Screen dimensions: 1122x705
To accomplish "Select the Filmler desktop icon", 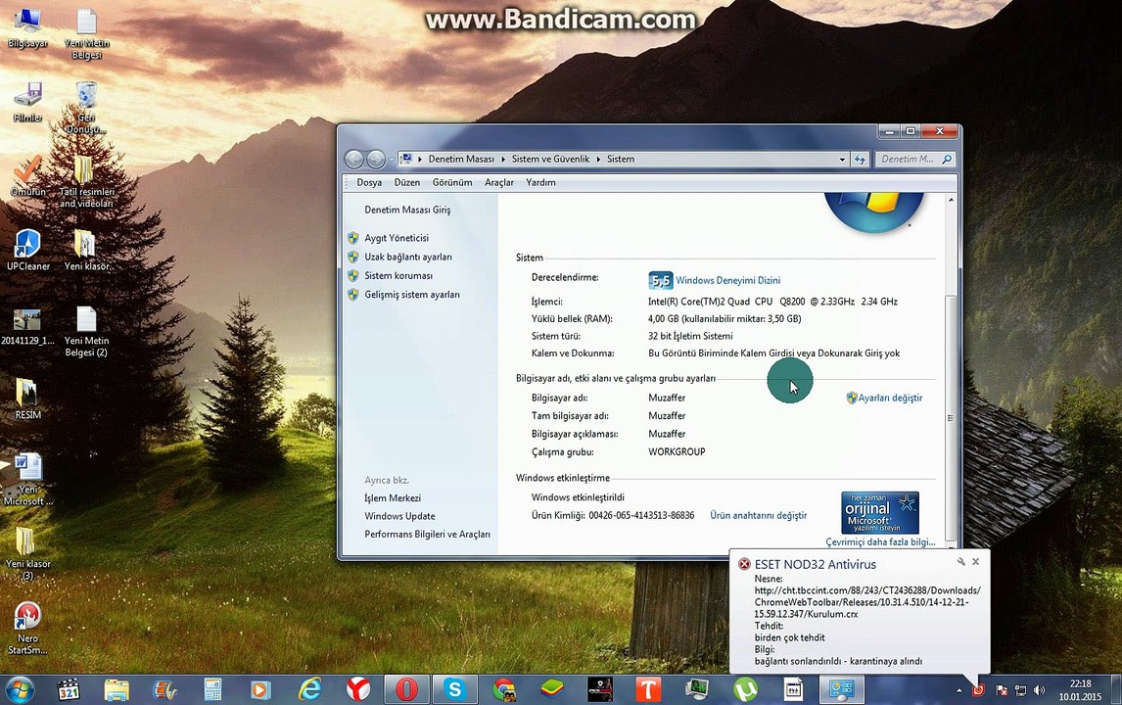I will pyautogui.click(x=28, y=102).
